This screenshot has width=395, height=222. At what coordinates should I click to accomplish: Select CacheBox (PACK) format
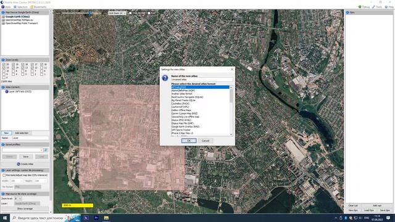(x=200, y=104)
